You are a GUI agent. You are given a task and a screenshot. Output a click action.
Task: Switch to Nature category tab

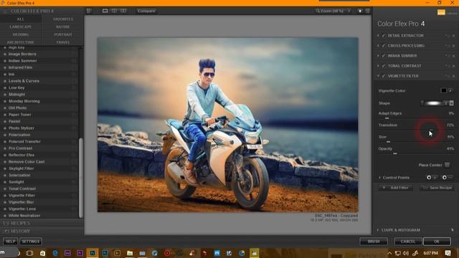pyautogui.click(x=63, y=27)
